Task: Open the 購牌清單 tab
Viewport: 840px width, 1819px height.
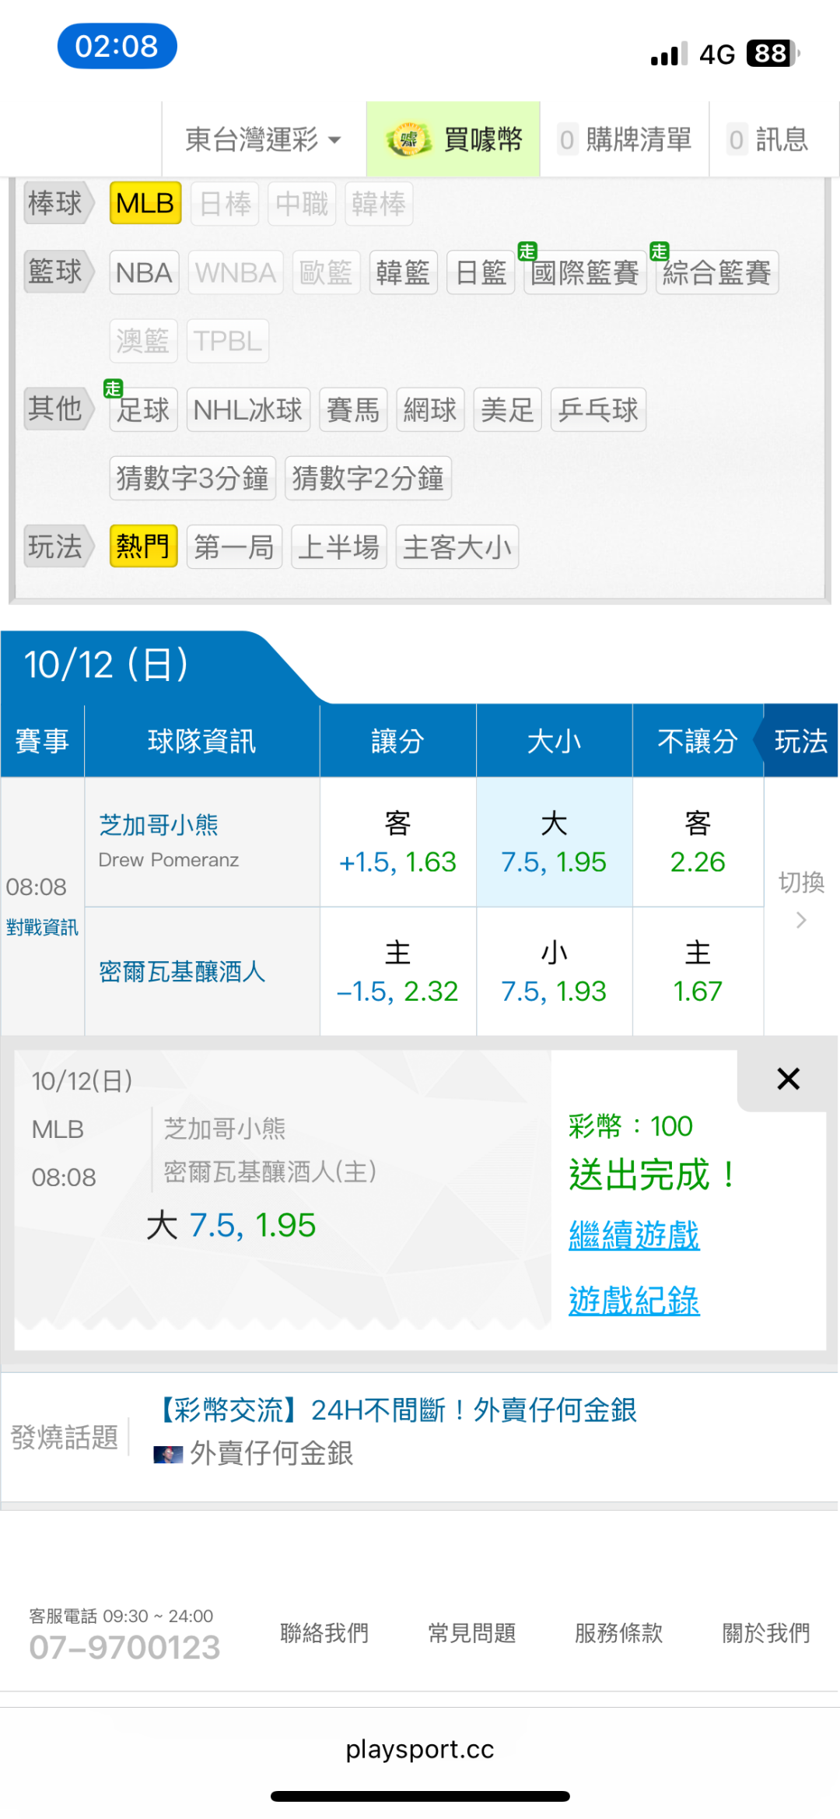Action: point(625,139)
